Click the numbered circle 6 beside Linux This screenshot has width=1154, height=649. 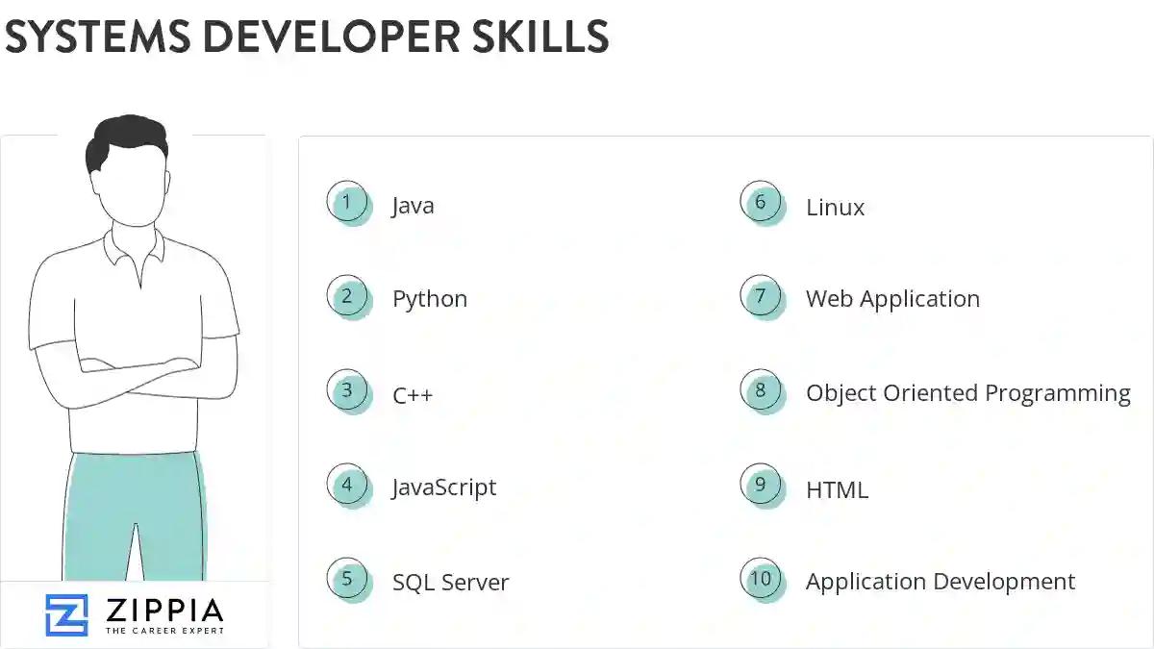click(762, 202)
